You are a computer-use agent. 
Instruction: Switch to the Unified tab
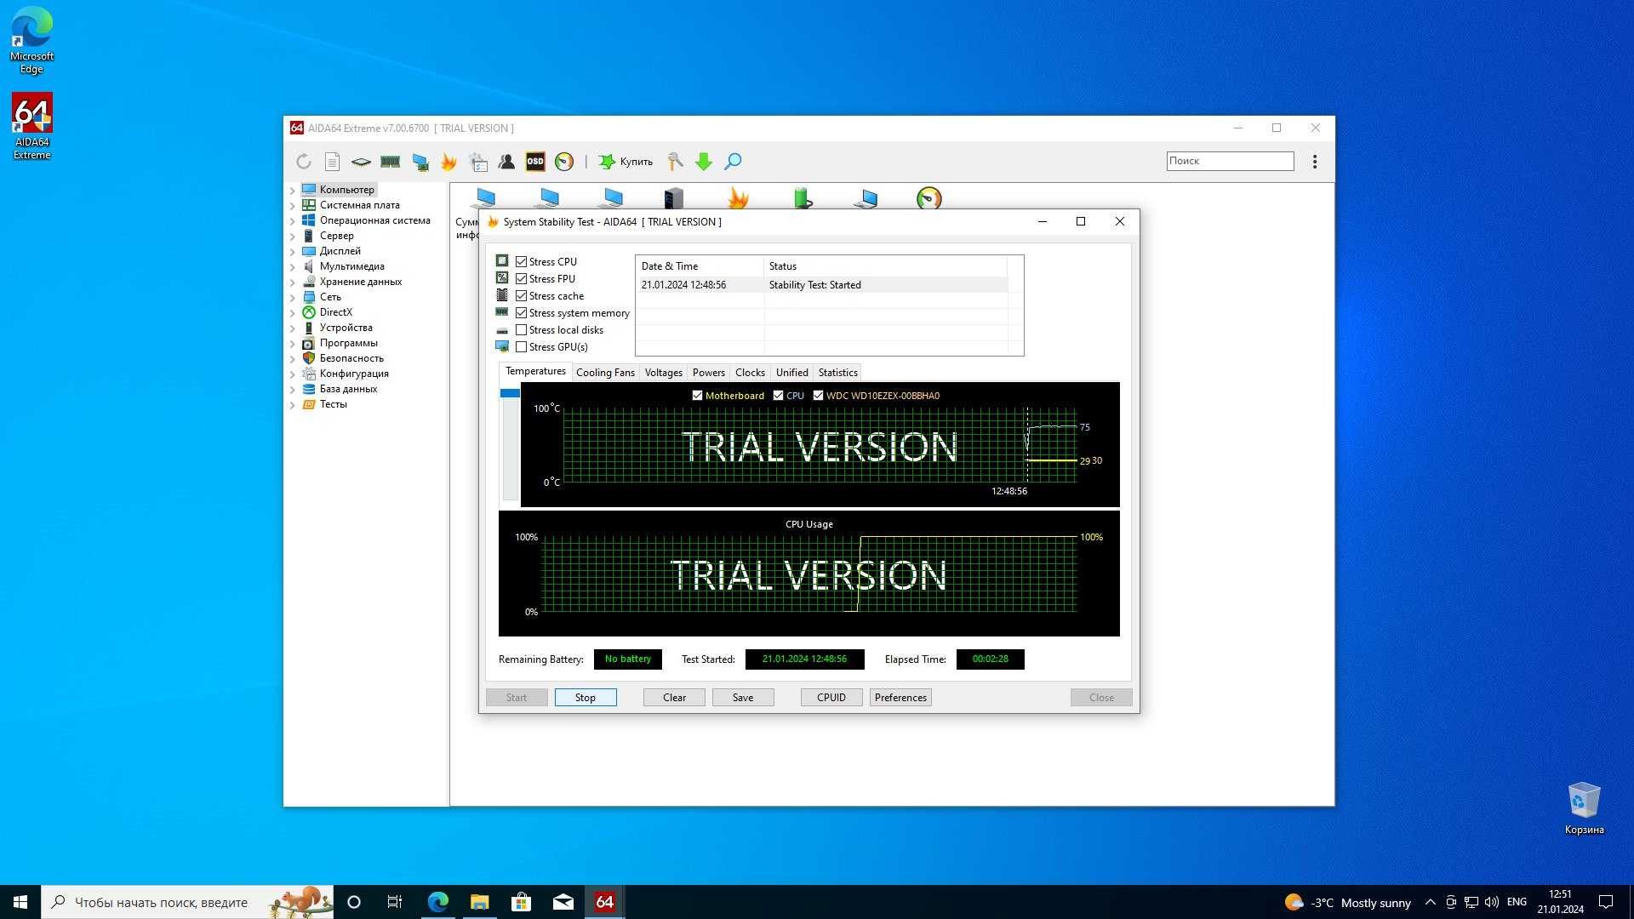pos(792,373)
